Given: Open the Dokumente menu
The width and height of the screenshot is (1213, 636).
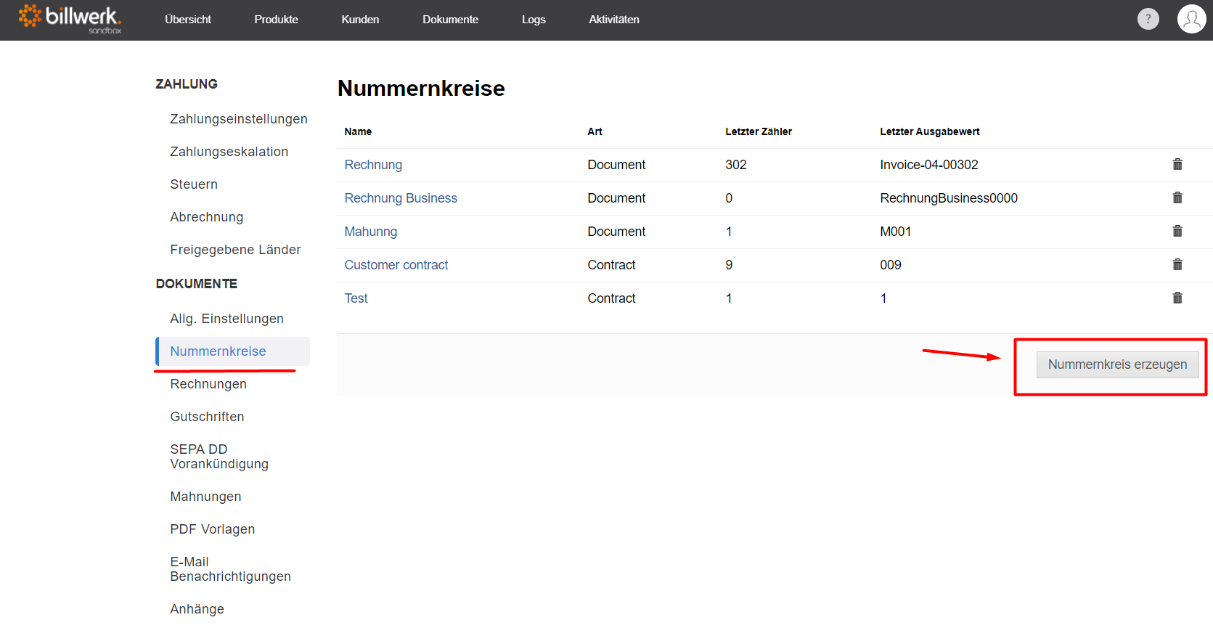Looking at the screenshot, I should tap(450, 20).
